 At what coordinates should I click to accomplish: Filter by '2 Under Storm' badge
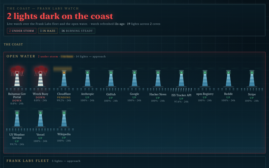click(x=22, y=31)
